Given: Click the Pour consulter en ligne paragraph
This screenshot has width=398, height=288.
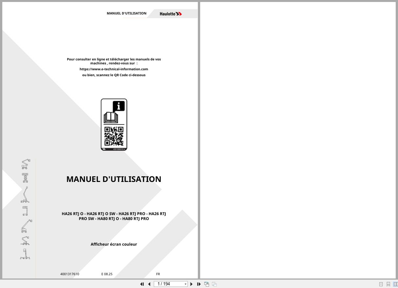Looking at the screenshot, I should coord(114,61).
